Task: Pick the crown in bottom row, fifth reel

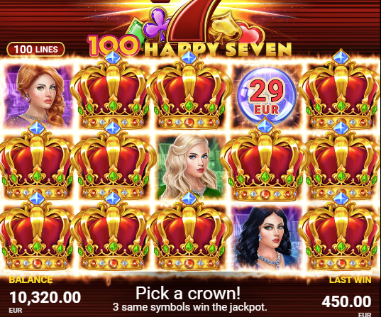Action: coord(341,232)
